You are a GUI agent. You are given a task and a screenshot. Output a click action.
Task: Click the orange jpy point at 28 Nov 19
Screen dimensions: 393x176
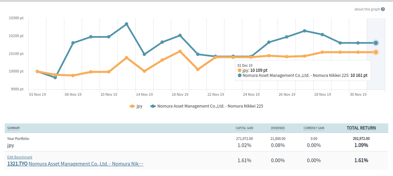click(322, 52)
